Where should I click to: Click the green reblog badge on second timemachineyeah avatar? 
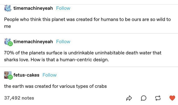pyautogui.click(x=11, y=44)
